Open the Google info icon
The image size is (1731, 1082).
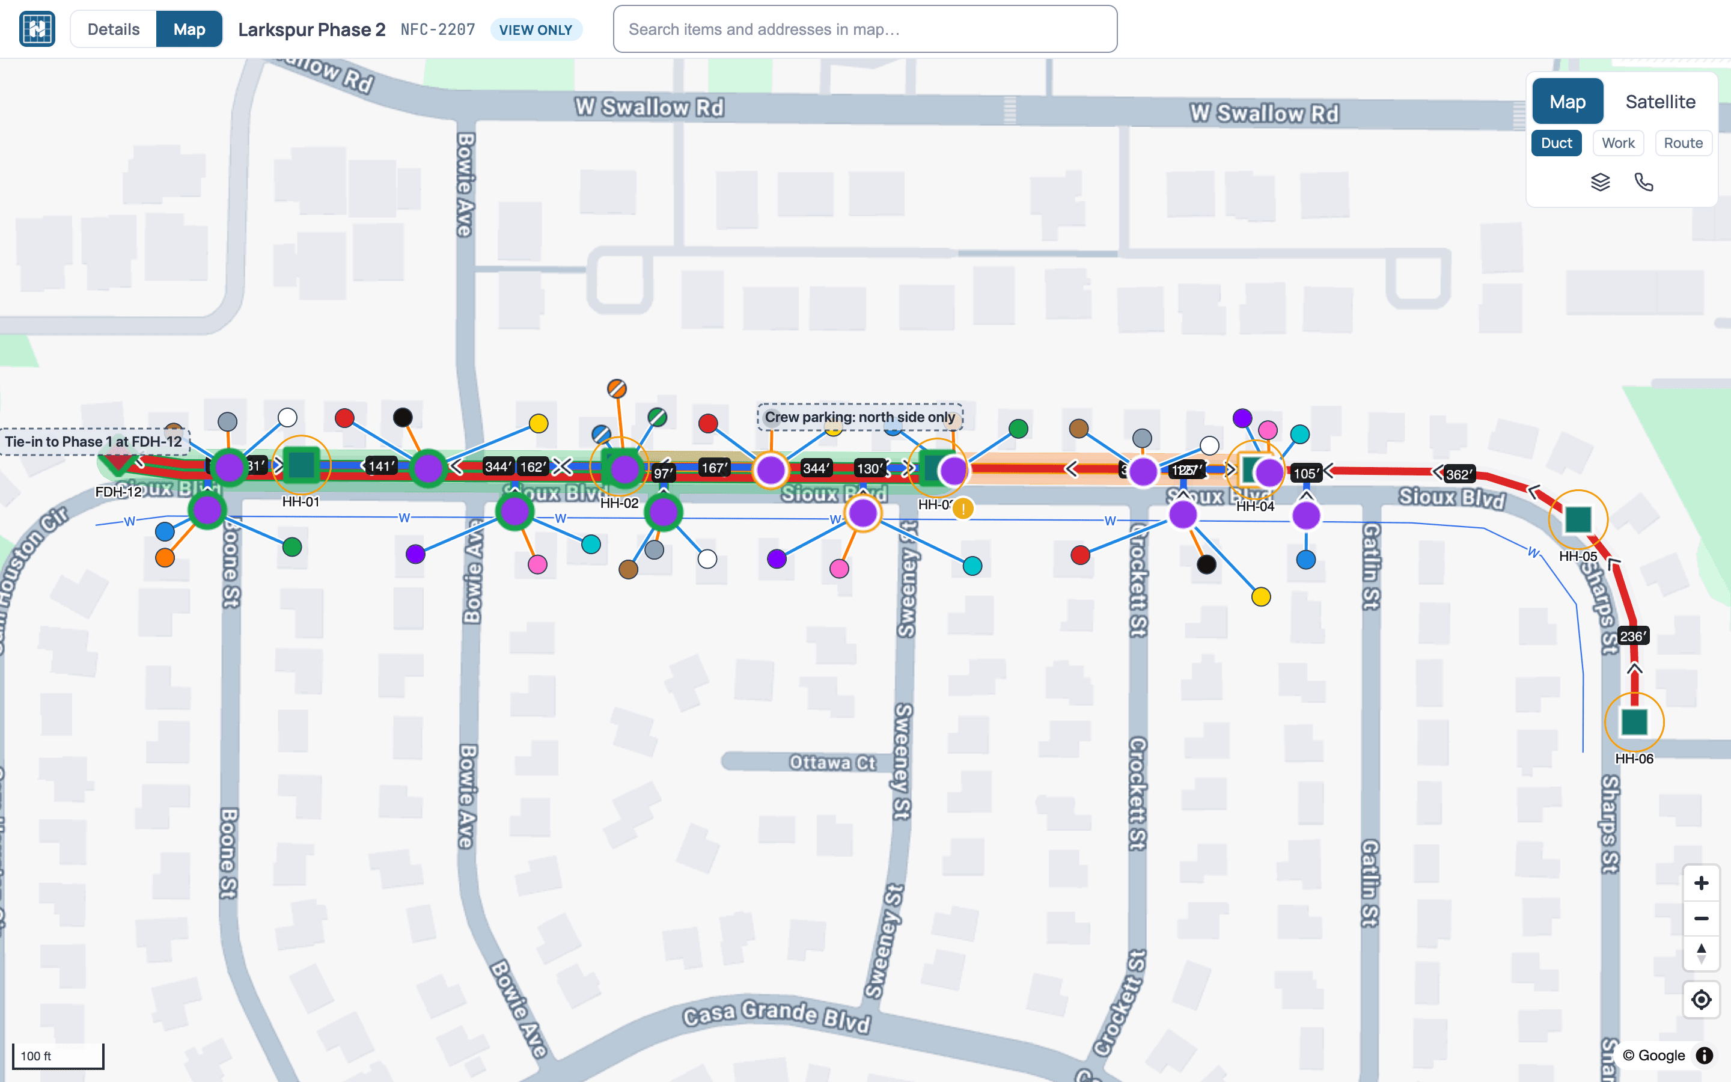(x=1705, y=1056)
